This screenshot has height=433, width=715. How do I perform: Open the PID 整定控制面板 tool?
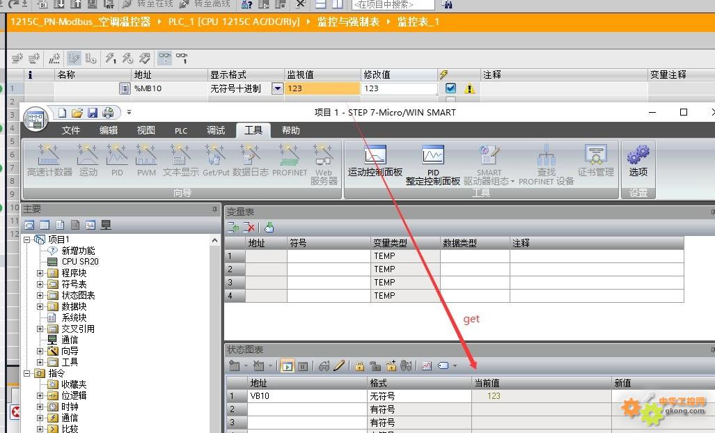point(432,164)
